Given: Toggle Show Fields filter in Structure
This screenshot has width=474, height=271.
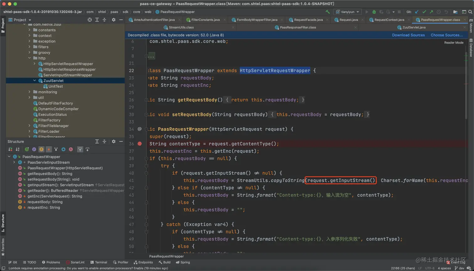Looking at the screenshot, I should click(x=41, y=149).
